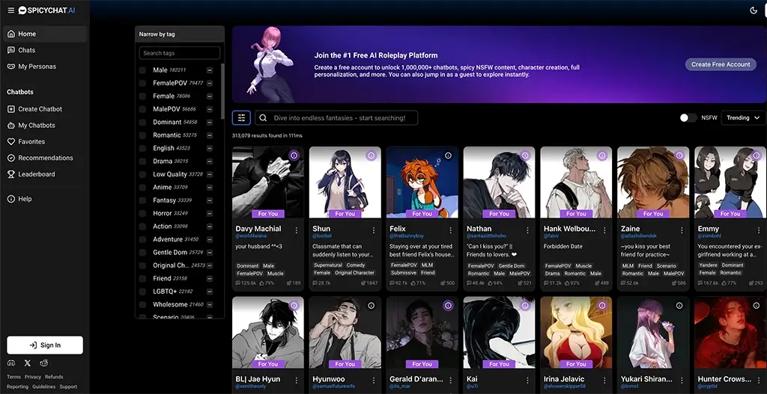
Task: Open the X social icon
Action: point(28,363)
